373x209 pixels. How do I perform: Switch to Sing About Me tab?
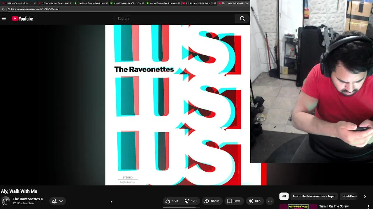pyautogui.click(x=199, y=3)
